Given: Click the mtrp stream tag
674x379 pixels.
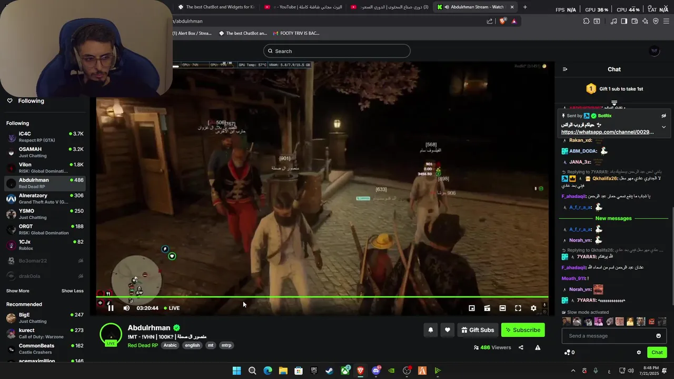Looking at the screenshot, I should [x=226, y=345].
